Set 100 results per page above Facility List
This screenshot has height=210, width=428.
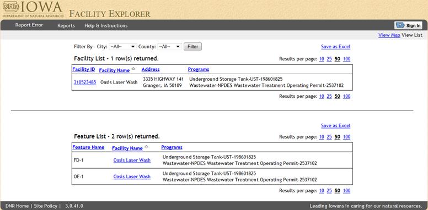pyautogui.click(x=347, y=59)
